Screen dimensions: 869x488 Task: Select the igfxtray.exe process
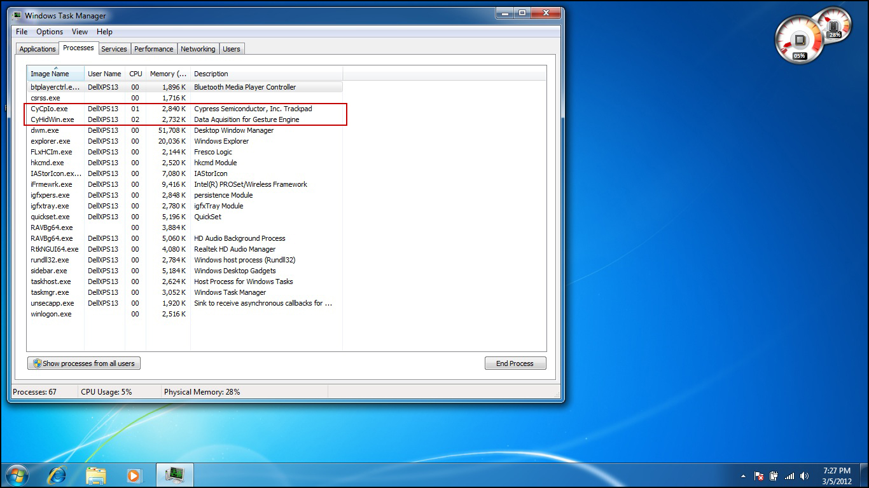point(185,206)
